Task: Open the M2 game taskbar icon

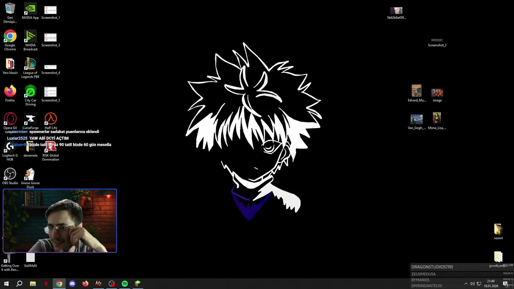Action: pos(98,283)
